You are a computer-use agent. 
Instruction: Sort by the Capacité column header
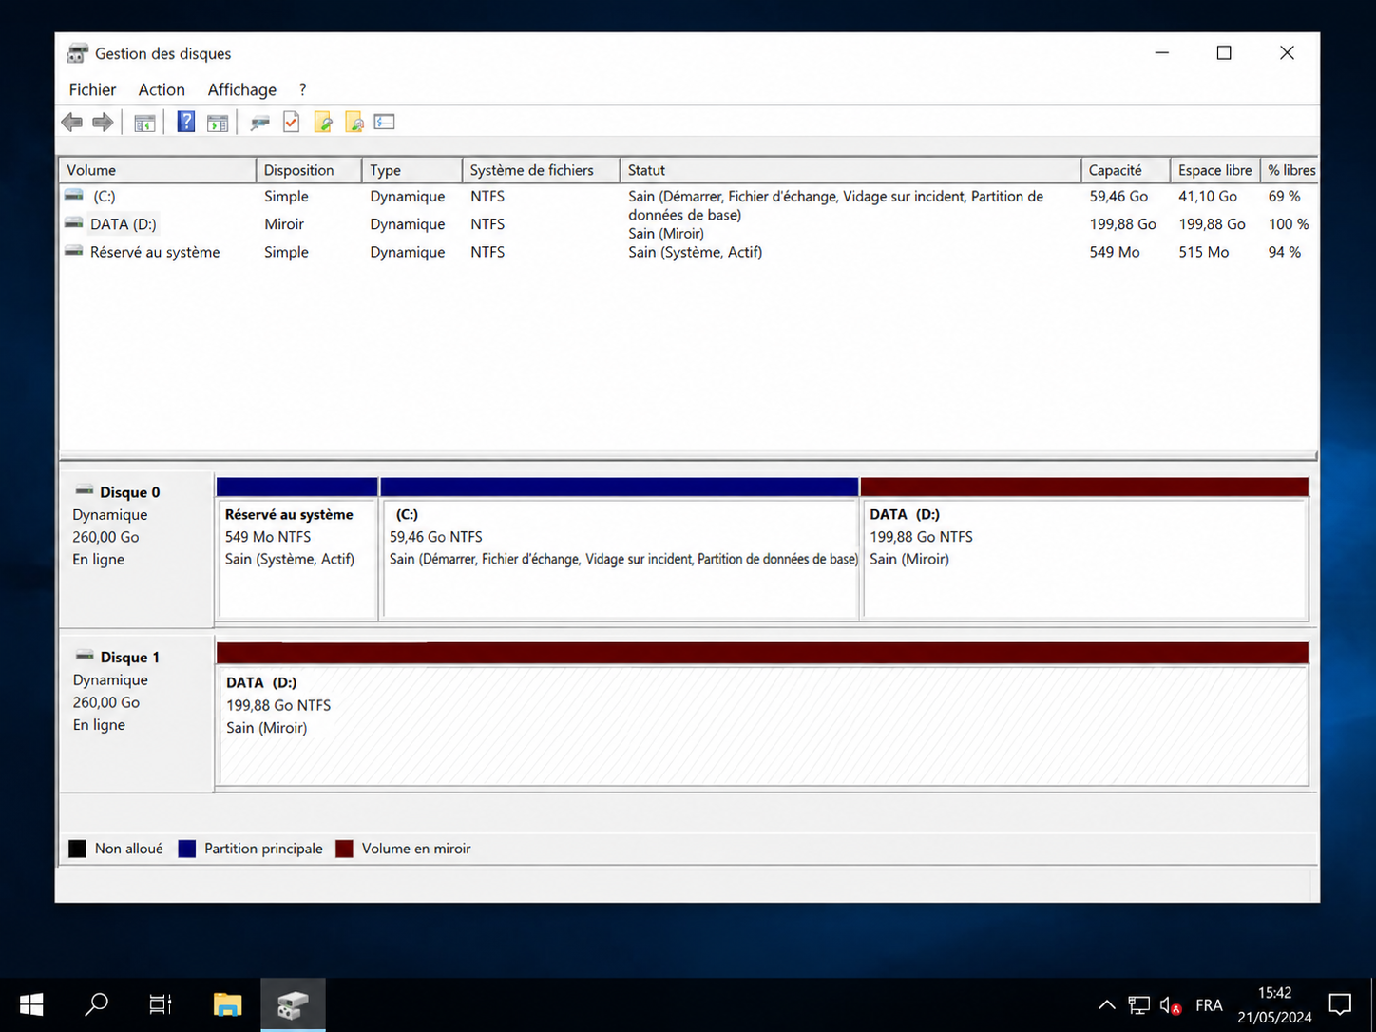click(x=1125, y=170)
